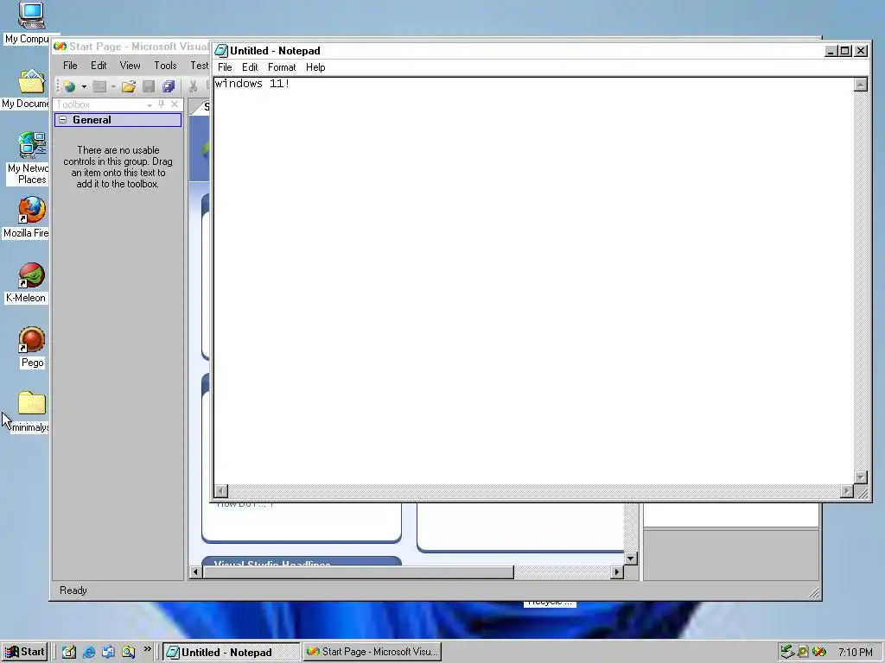Open Visual Studio Test menu
Screen dimensions: 885x663
[200, 66]
